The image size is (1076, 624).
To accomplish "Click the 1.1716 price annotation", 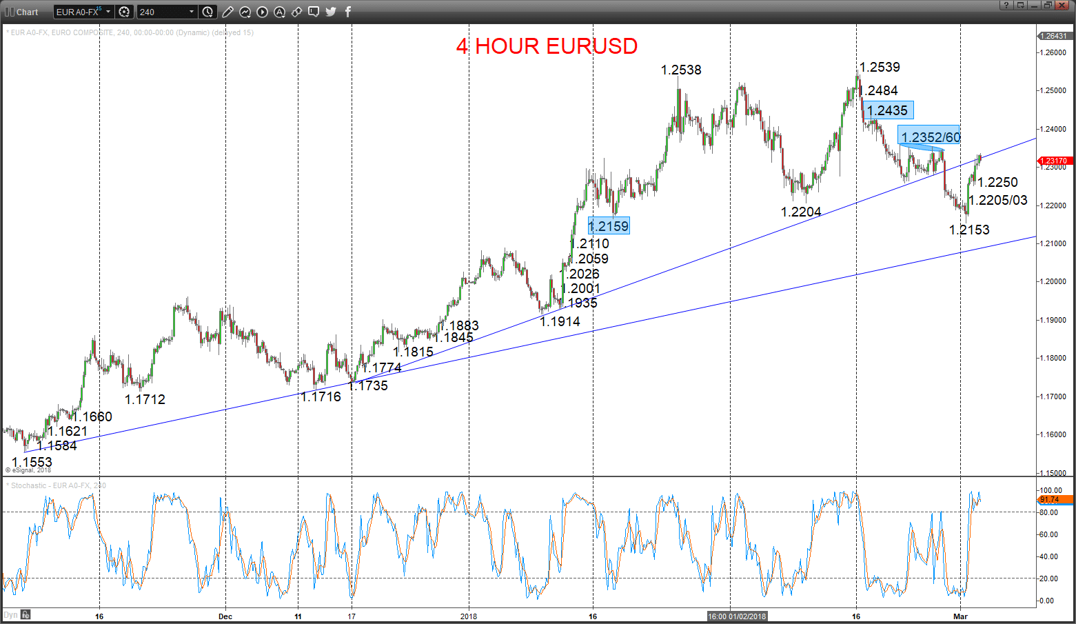I will [x=321, y=396].
